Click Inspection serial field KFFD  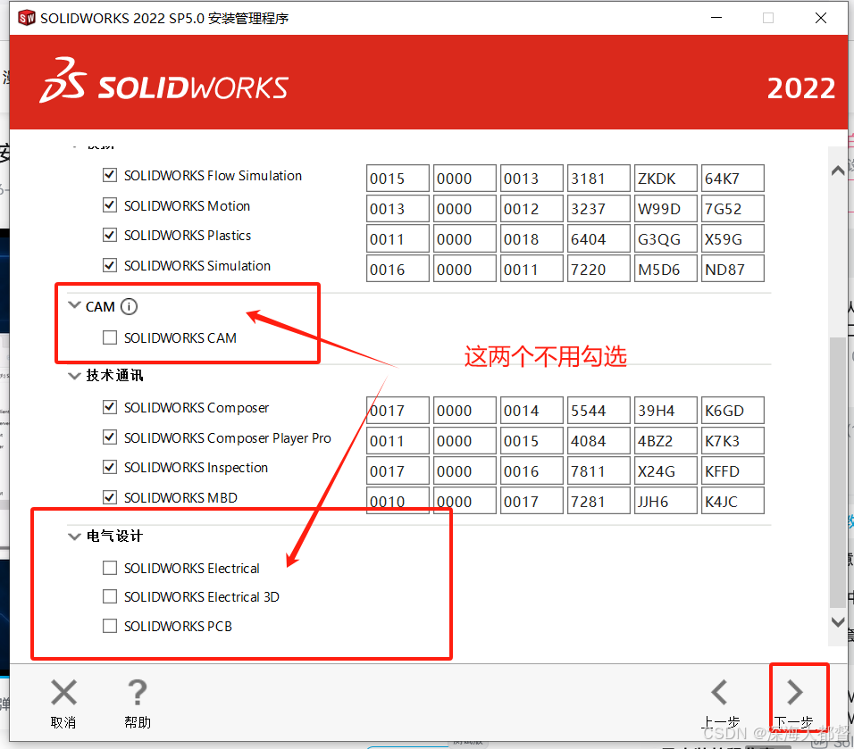[733, 470]
